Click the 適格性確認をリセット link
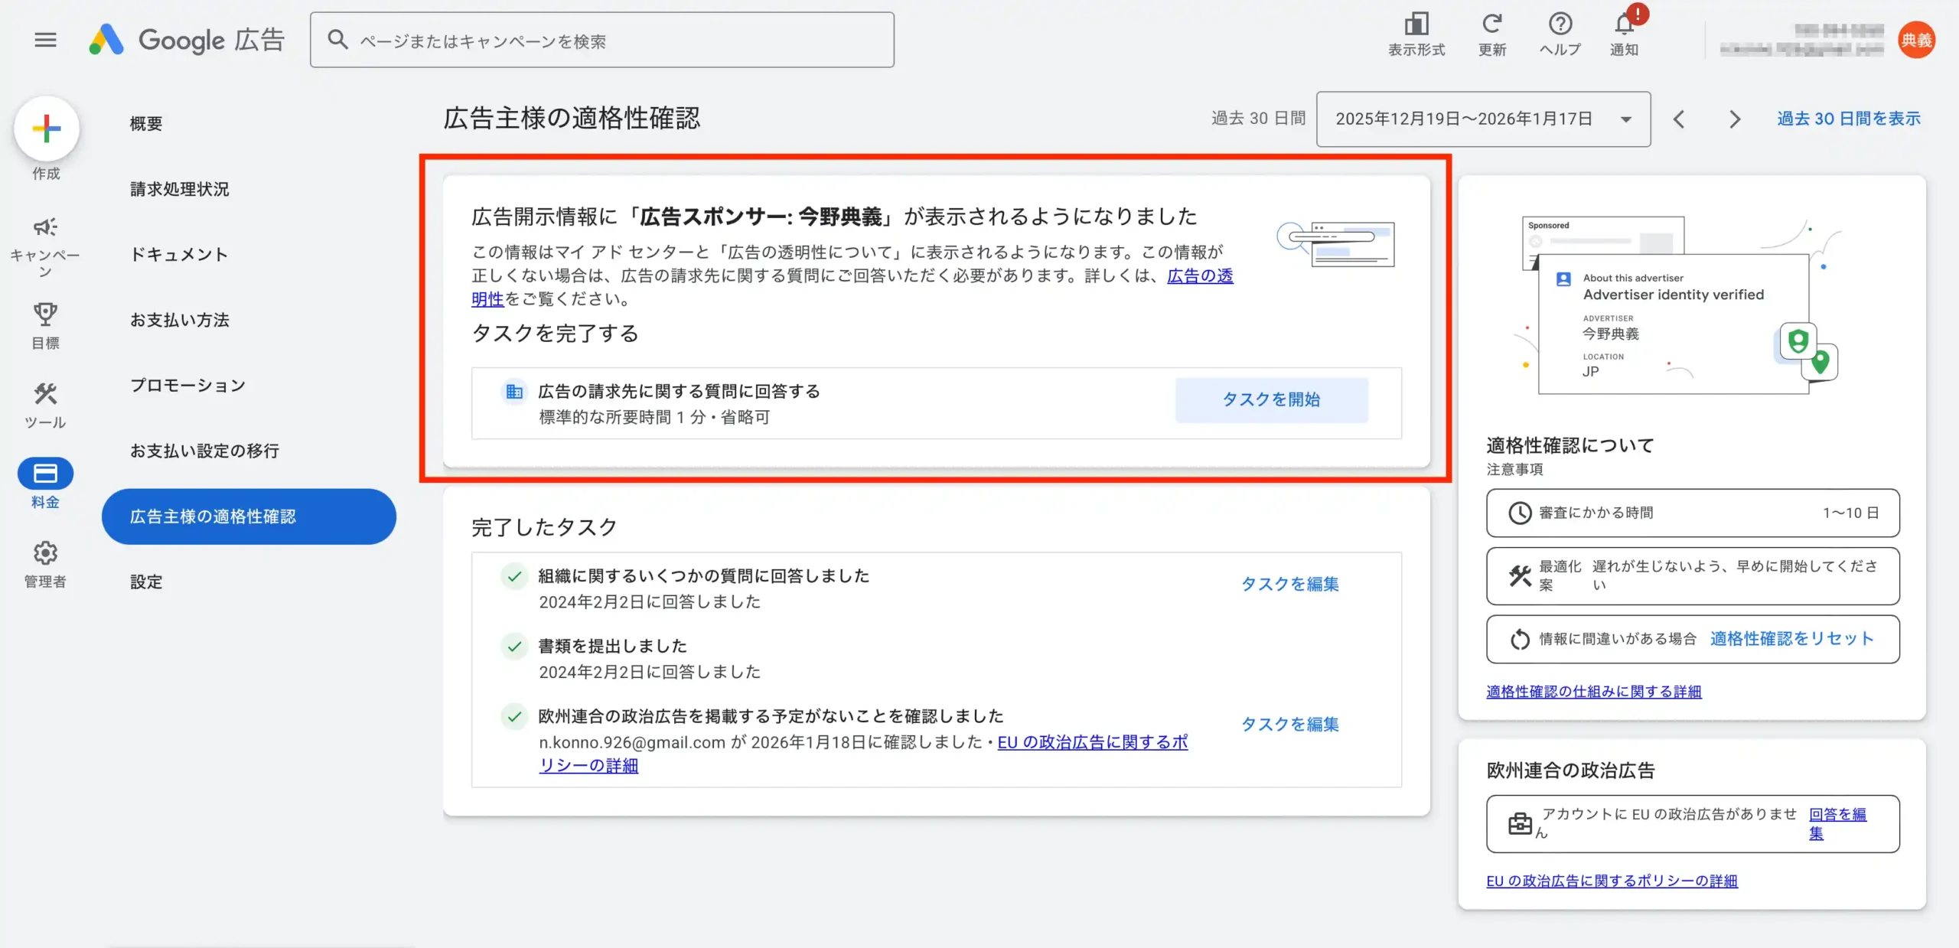Screen dimensions: 1959x948 (x=1793, y=638)
